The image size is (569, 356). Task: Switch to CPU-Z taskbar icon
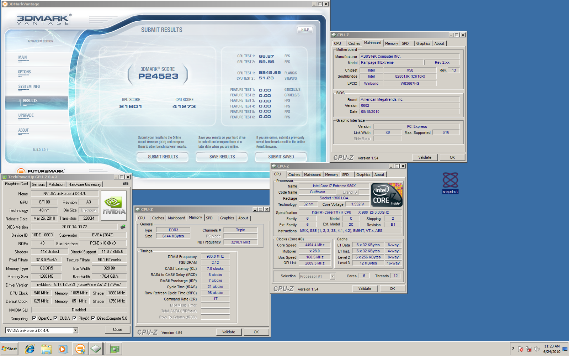tap(96, 349)
